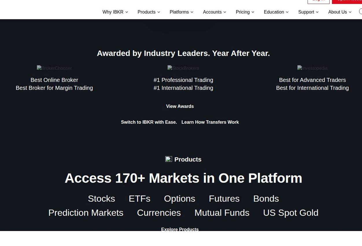Select the US Spot Gold product
This screenshot has height=246, width=362.
[x=291, y=213]
